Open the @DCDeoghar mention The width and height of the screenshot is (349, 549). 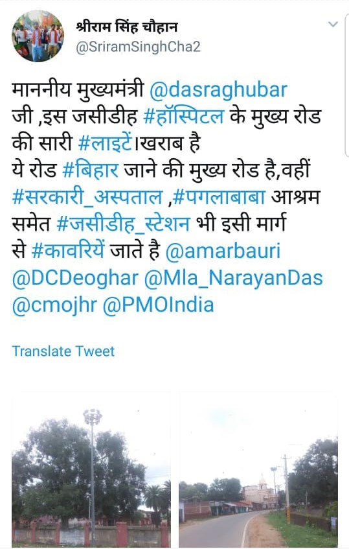pos(75,277)
